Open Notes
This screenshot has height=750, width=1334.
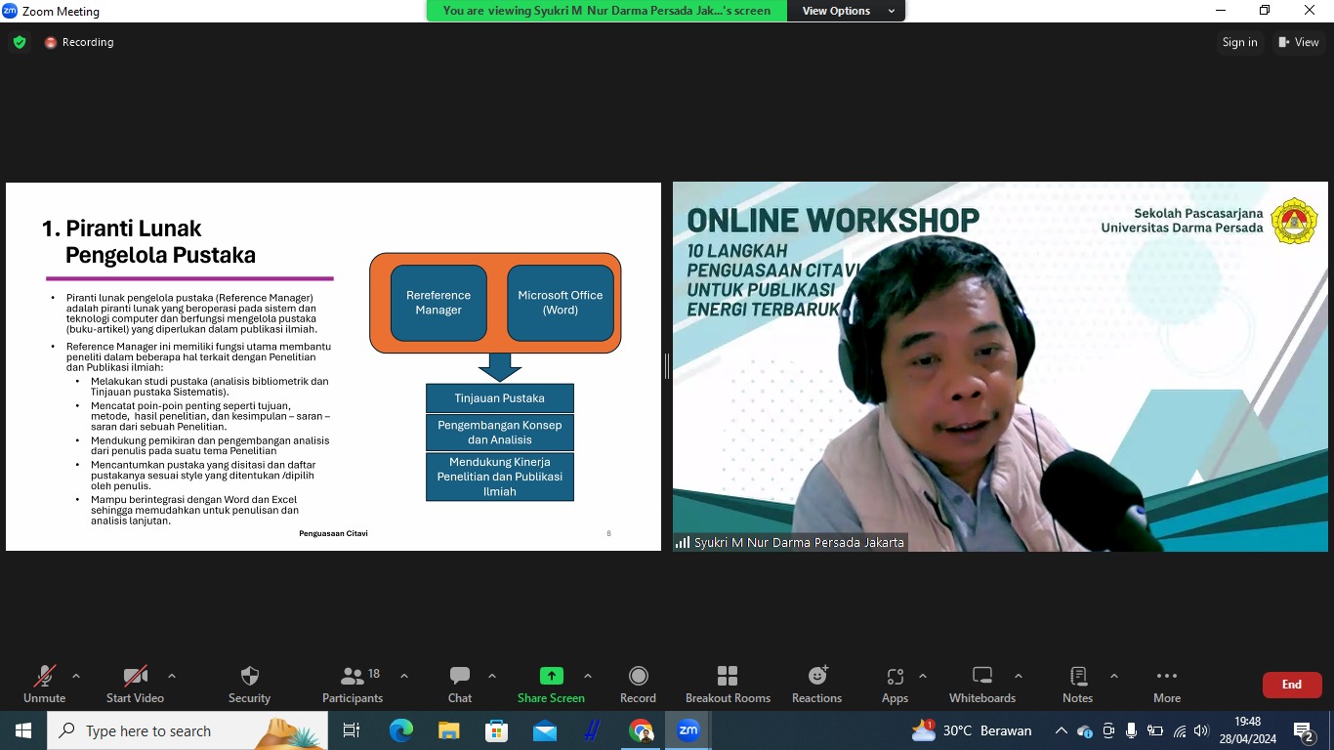click(1077, 684)
